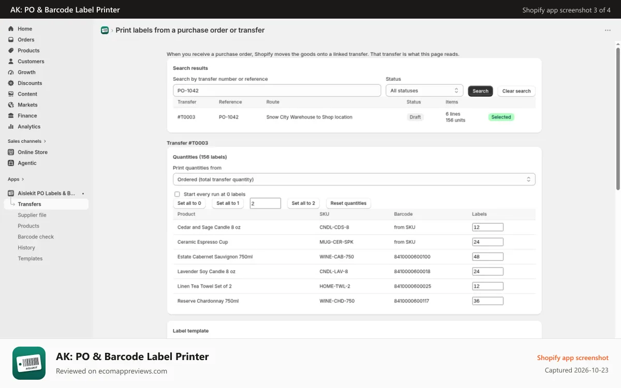Click route Snow City Warehouse to Shop location

point(309,117)
